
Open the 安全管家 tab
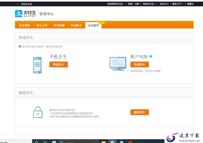[x=25, y=25]
